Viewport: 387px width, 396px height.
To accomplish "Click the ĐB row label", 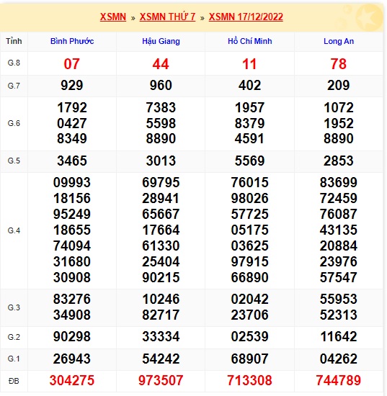I will click(14, 381).
